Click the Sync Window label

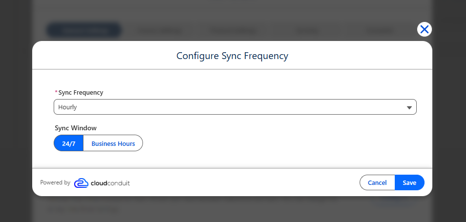(x=76, y=128)
